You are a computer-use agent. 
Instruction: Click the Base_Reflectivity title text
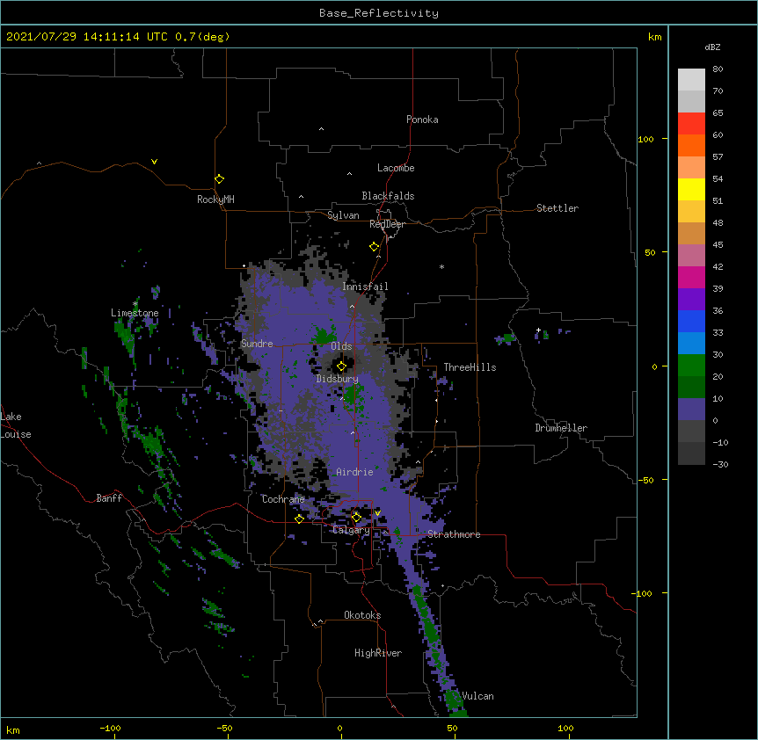[379, 13]
